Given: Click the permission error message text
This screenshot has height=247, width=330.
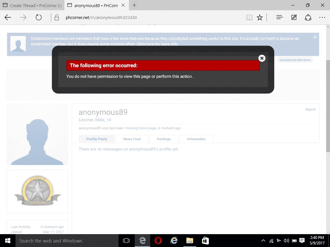Looking at the screenshot, I should pyautogui.click(x=130, y=76).
